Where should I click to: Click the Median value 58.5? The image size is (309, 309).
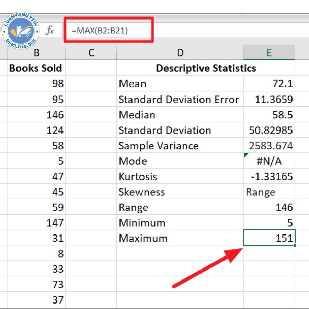269,115
